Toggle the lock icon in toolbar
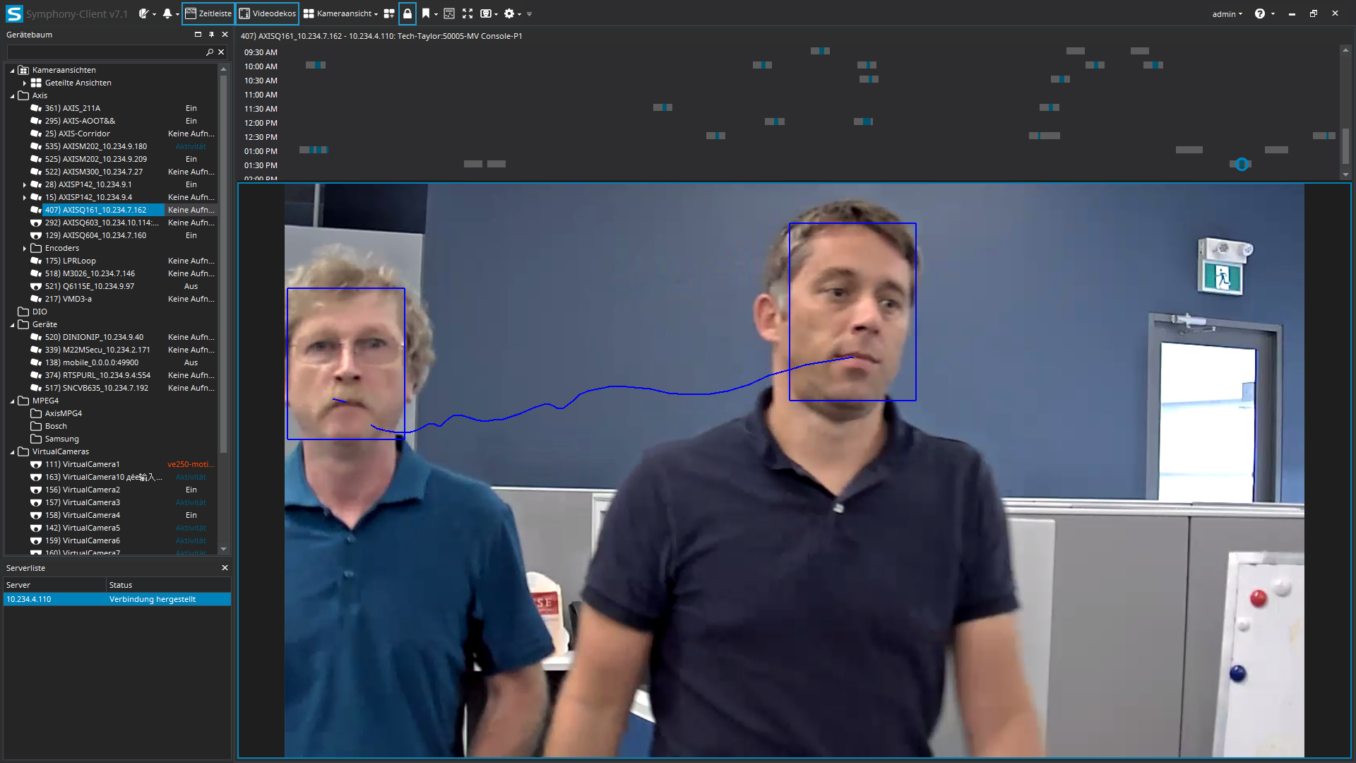The height and width of the screenshot is (763, 1356). (408, 13)
